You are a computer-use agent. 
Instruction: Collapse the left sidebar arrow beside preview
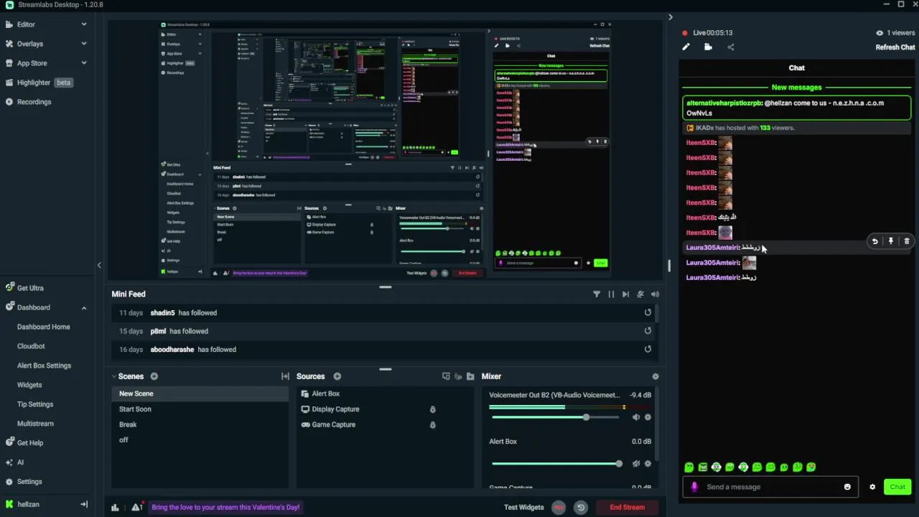point(99,265)
